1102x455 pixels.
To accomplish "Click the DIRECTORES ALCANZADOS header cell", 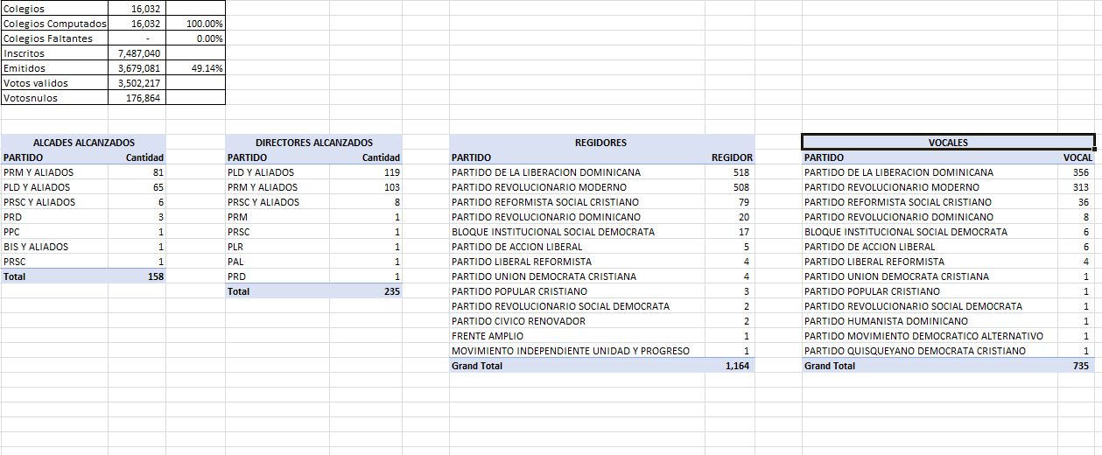I will point(313,142).
